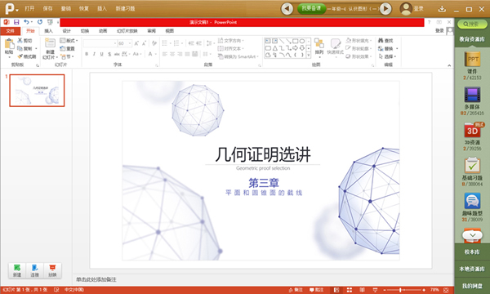Switch to the View ribbon tab
Viewport: 490px width, 294px height.
(x=169, y=31)
